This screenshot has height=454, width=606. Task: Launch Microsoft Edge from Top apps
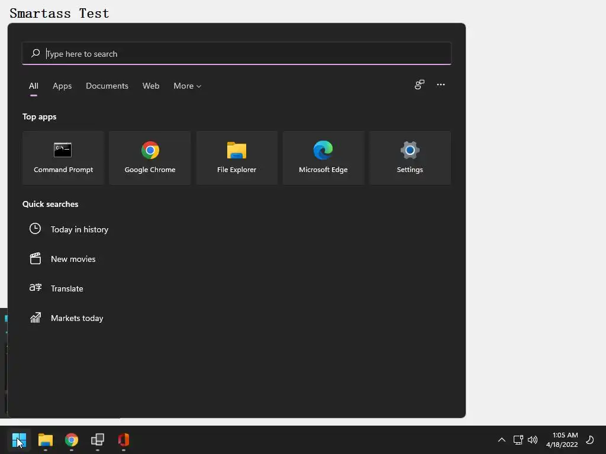(x=323, y=158)
